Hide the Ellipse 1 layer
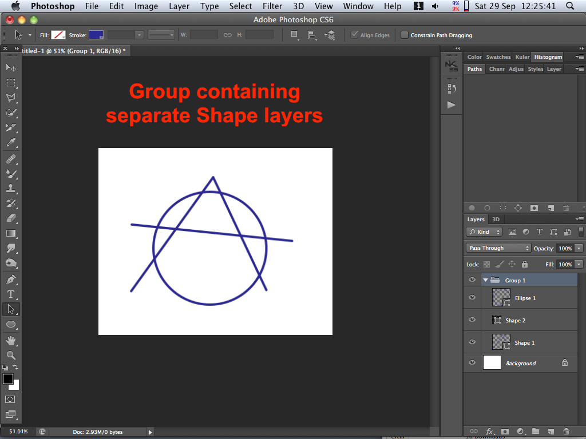Image resolution: width=586 pixels, height=439 pixels. click(472, 298)
